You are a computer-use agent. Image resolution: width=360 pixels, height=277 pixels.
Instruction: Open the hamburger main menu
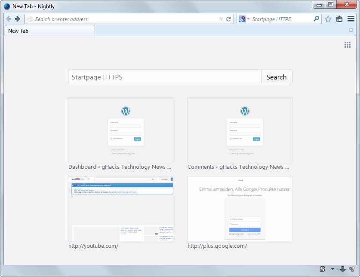(x=351, y=19)
